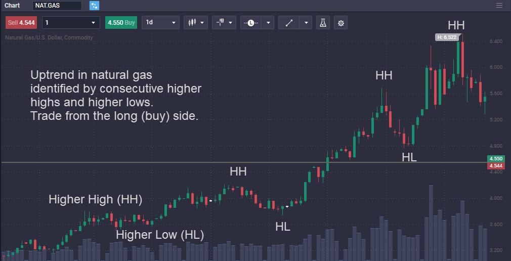The image size is (511, 261).
Task: Open the flask indicators icon
Action: [323, 23]
